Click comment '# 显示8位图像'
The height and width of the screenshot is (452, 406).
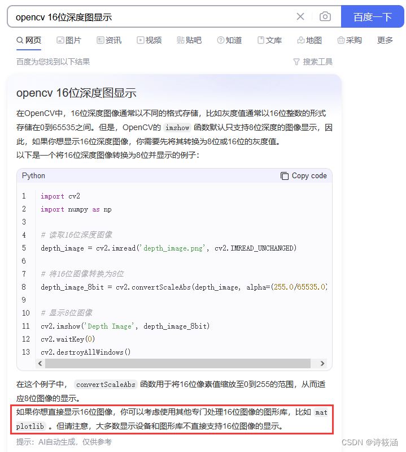(x=67, y=313)
